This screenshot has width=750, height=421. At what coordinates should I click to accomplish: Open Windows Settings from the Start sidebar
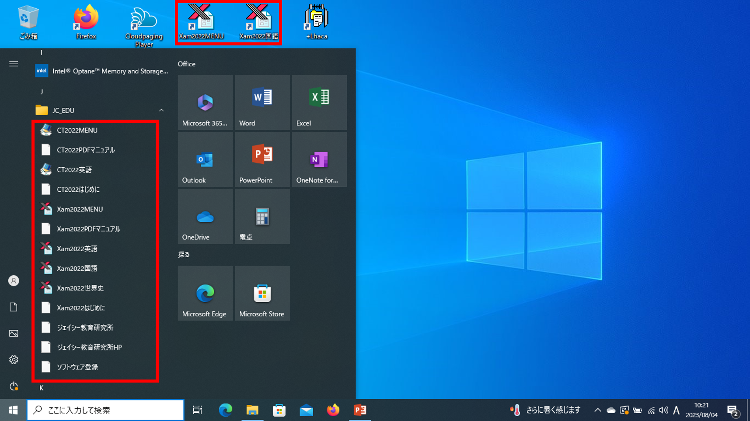pos(13,359)
